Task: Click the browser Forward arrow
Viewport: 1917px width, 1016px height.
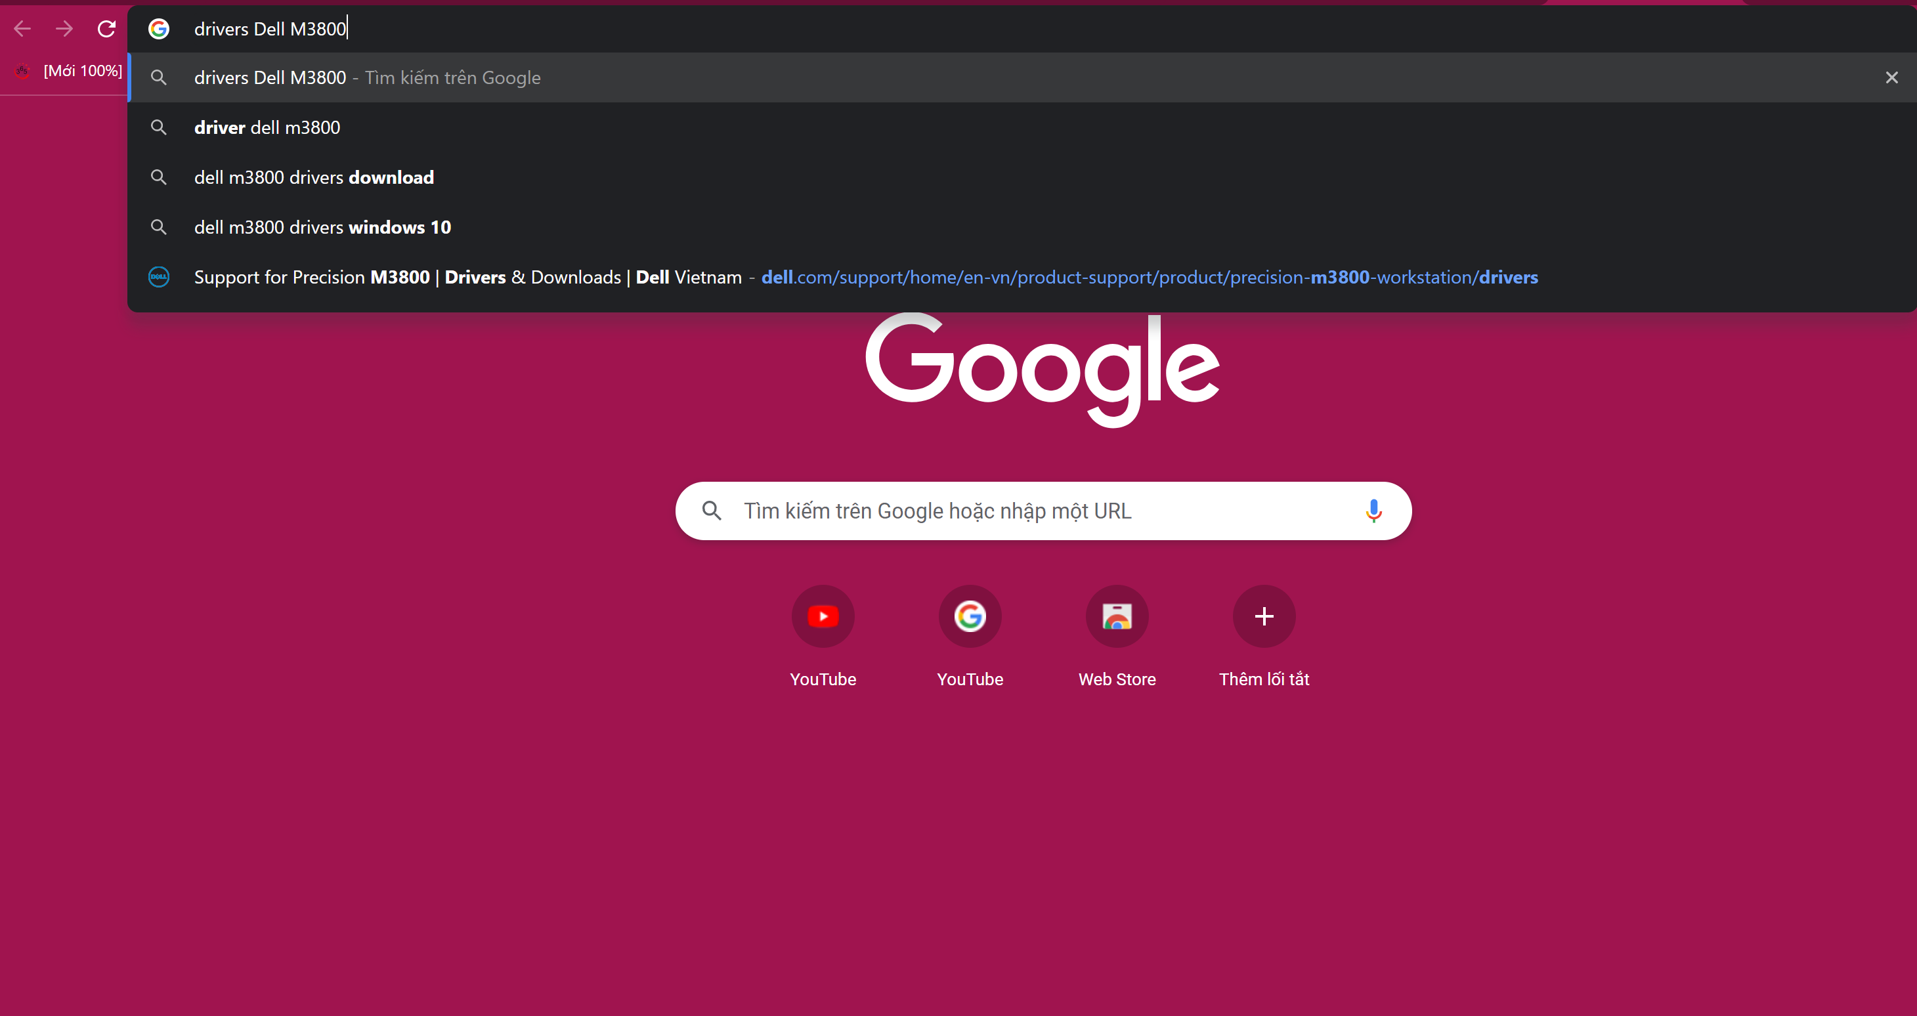Action: 65,29
